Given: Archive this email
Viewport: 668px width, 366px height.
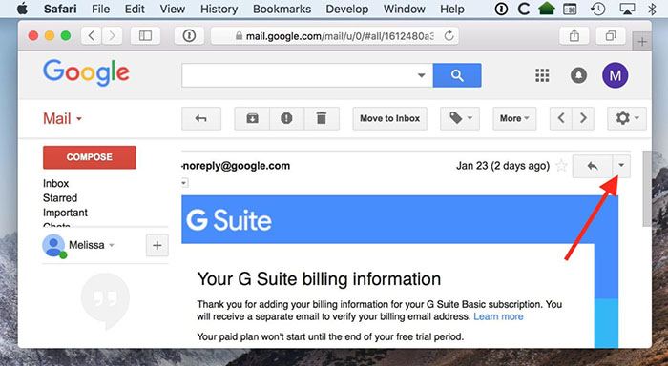Looking at the screenshot, I should point(252,118).
